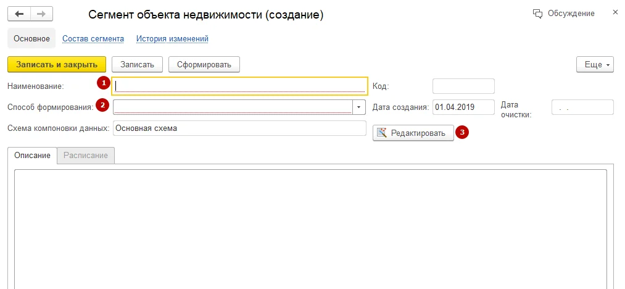Click the Записать button

point(137,64)
